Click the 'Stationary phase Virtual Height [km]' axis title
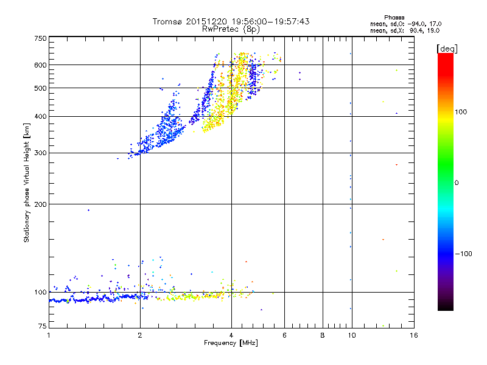 click(26, 183)
